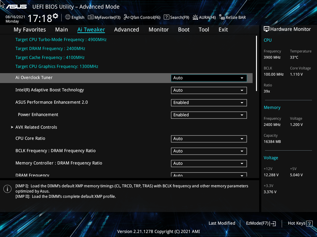
Task: Select the Power Enhancement label
Action: tap(38, 114)
